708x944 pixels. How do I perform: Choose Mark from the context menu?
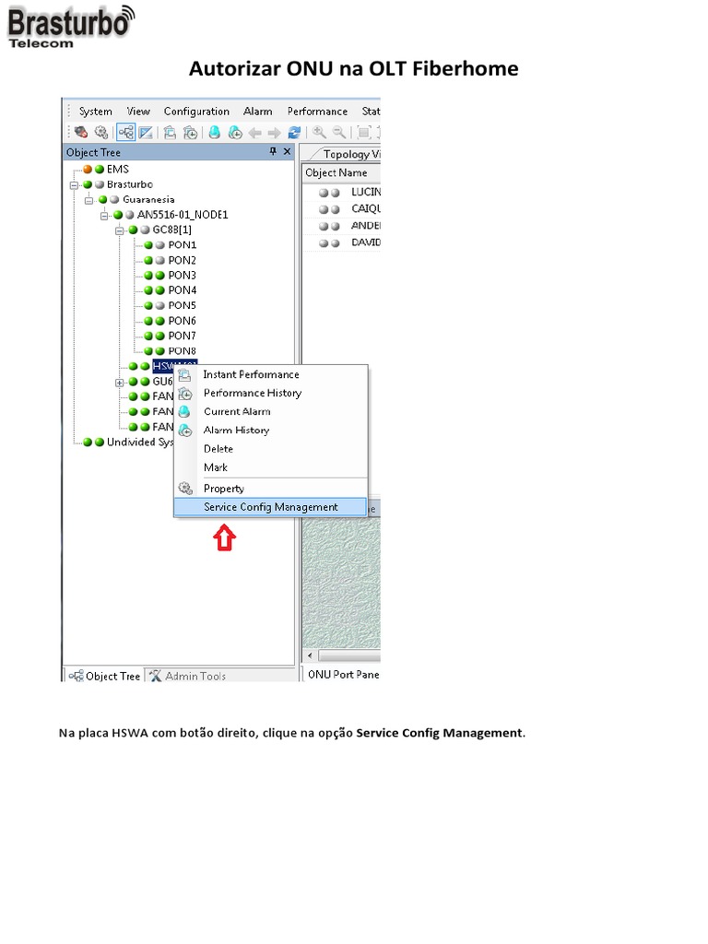271,467
